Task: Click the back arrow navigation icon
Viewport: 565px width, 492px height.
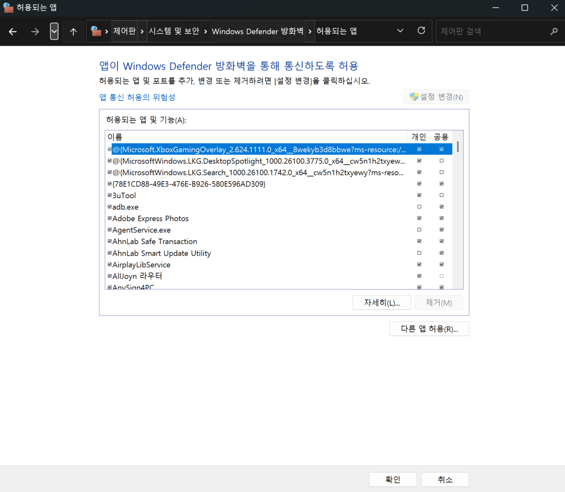Action: click(x=13, y=32)
